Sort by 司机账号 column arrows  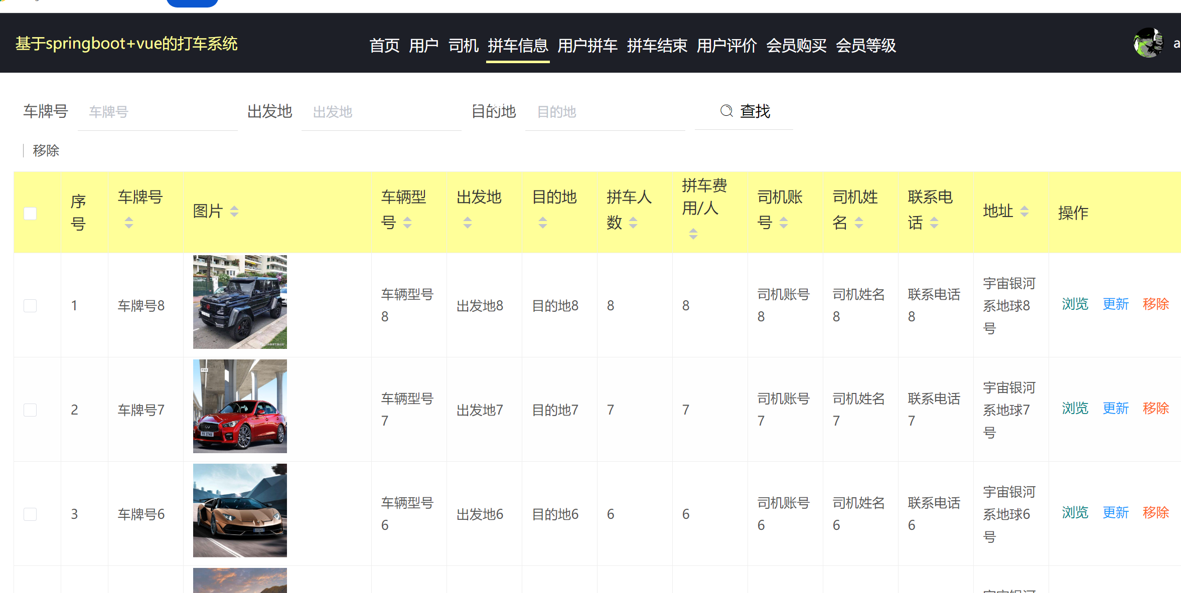tap(784, 223)
